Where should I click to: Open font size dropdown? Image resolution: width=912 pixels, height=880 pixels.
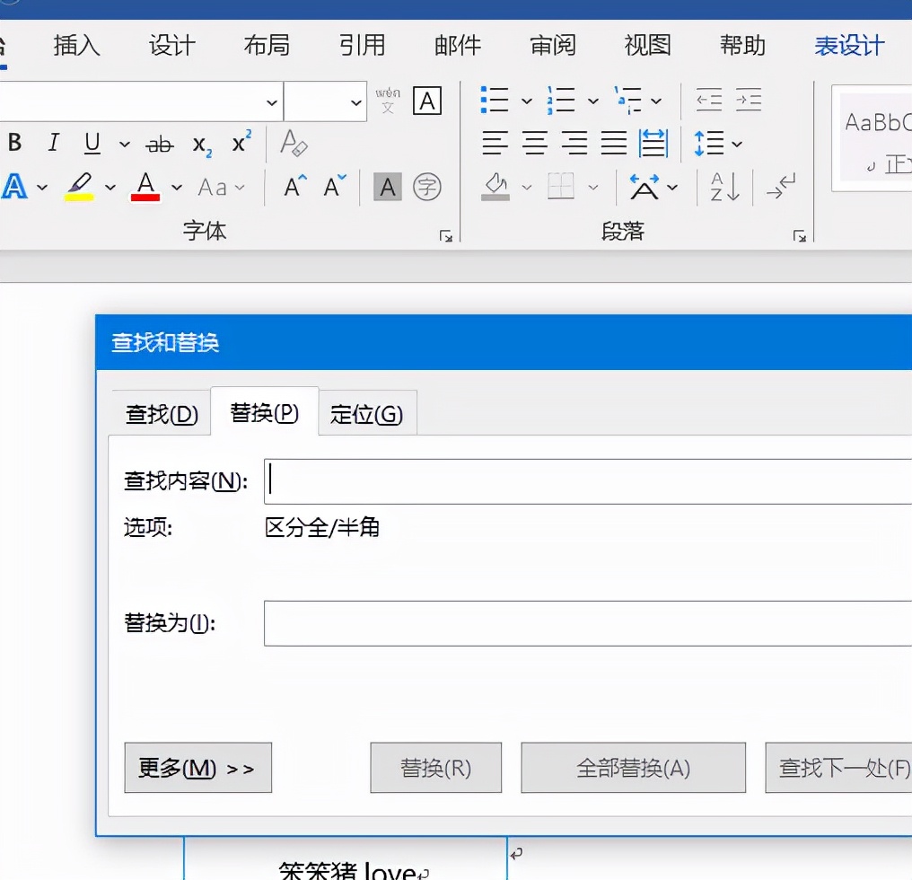356,102
